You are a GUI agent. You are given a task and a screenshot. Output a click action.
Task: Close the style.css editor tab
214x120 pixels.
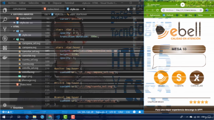point(84,9)
